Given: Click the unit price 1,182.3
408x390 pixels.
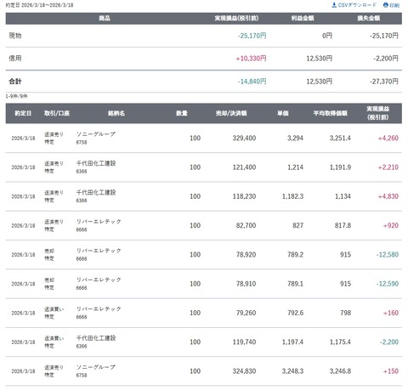Looking at the screenshot, I should coord(292,196).
